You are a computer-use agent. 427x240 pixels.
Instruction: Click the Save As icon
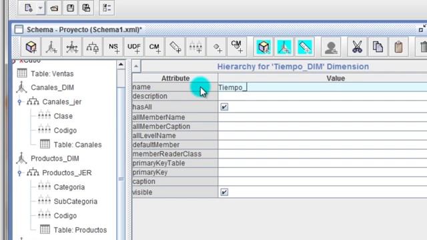coord(86,8)
